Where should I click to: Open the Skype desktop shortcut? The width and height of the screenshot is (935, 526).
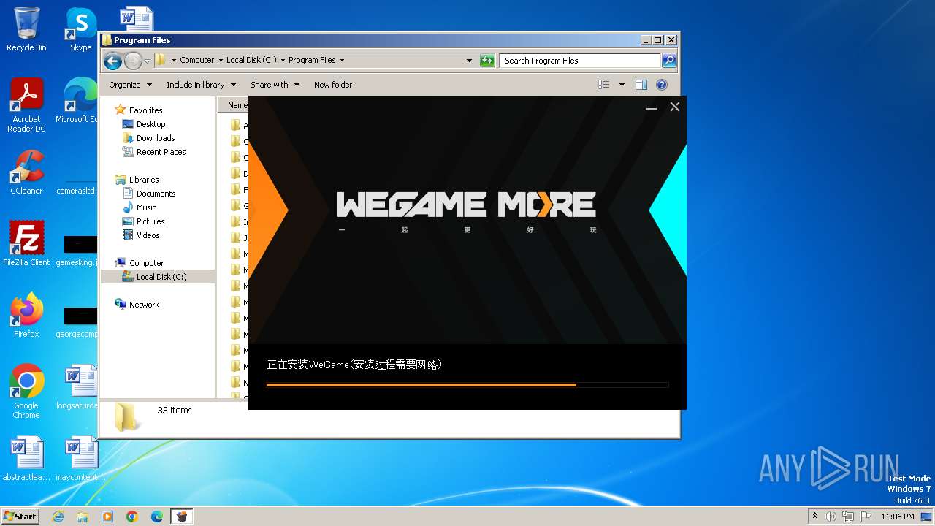80,29
